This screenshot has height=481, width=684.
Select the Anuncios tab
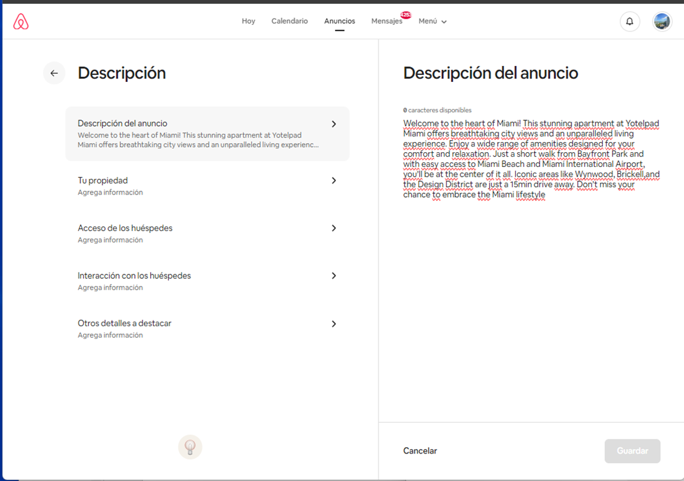[339, 21]
